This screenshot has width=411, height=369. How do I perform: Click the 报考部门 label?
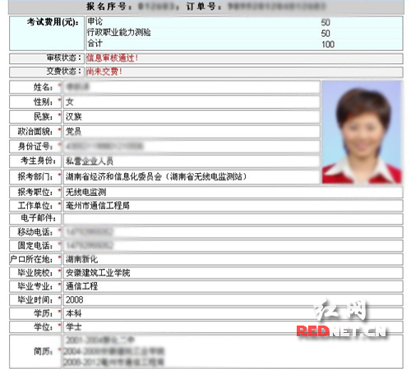35,177
